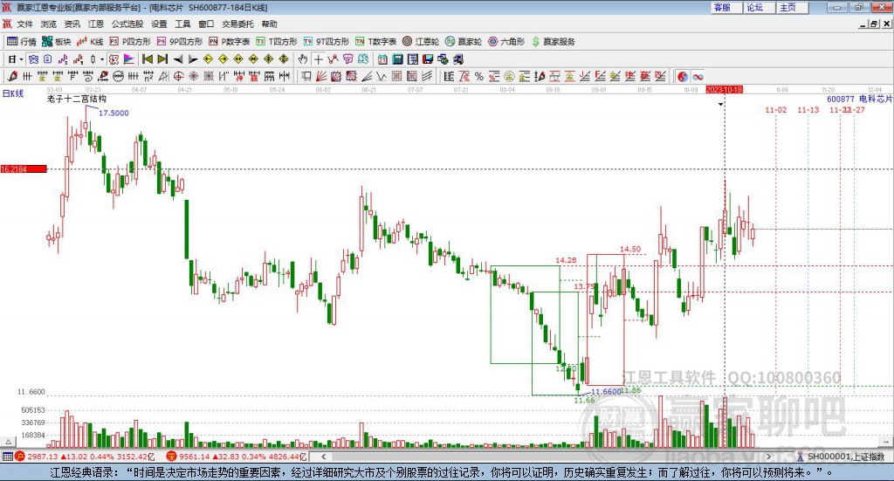
Task: Click the black right arrow icon
Action: 193,59
